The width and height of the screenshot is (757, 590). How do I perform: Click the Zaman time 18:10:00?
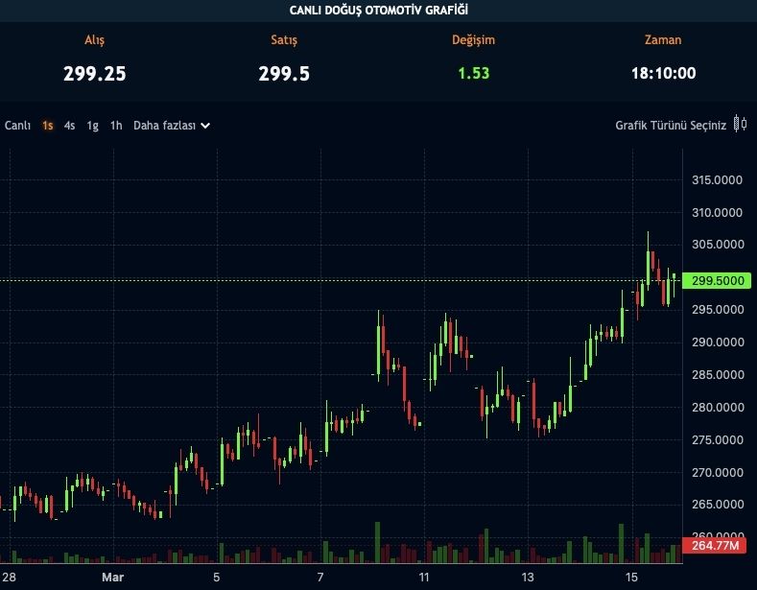tap(663, 73)
